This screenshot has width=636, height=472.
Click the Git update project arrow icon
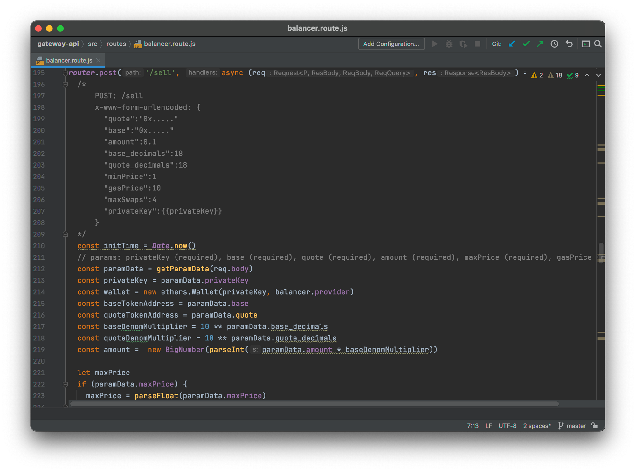(512, 44)
